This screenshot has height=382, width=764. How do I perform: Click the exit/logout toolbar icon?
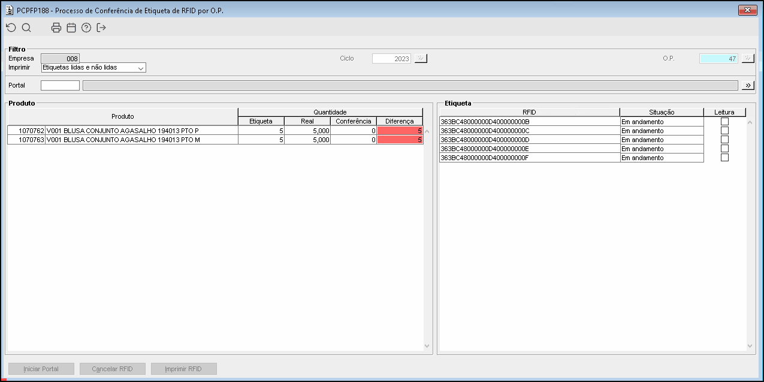(101, 28)
